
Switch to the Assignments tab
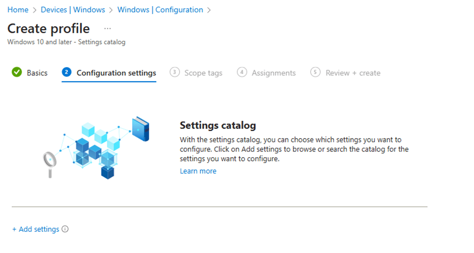273,73
